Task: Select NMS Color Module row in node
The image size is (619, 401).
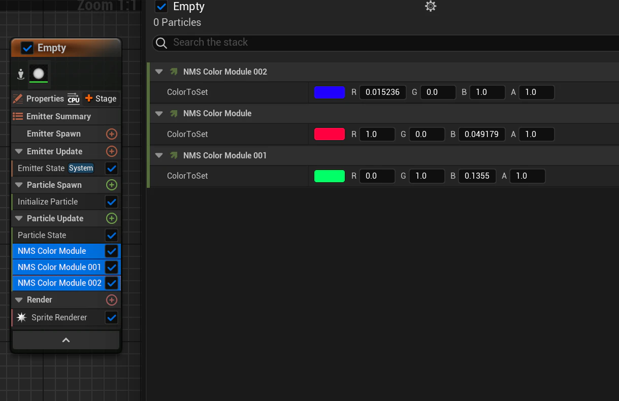Action: tap(66, 251)
